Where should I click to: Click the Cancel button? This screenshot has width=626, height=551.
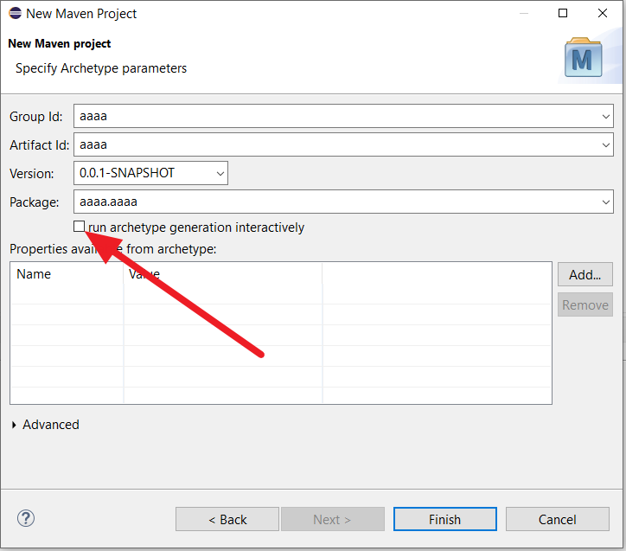558,519
